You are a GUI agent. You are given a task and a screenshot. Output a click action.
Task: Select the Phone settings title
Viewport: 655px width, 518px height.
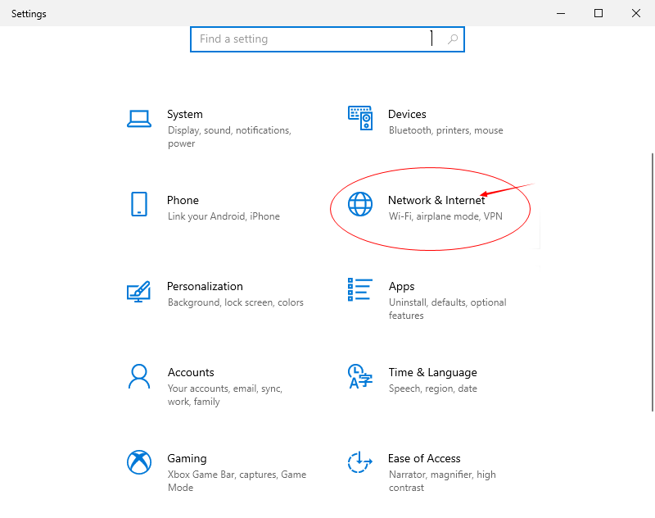(183, 200)
